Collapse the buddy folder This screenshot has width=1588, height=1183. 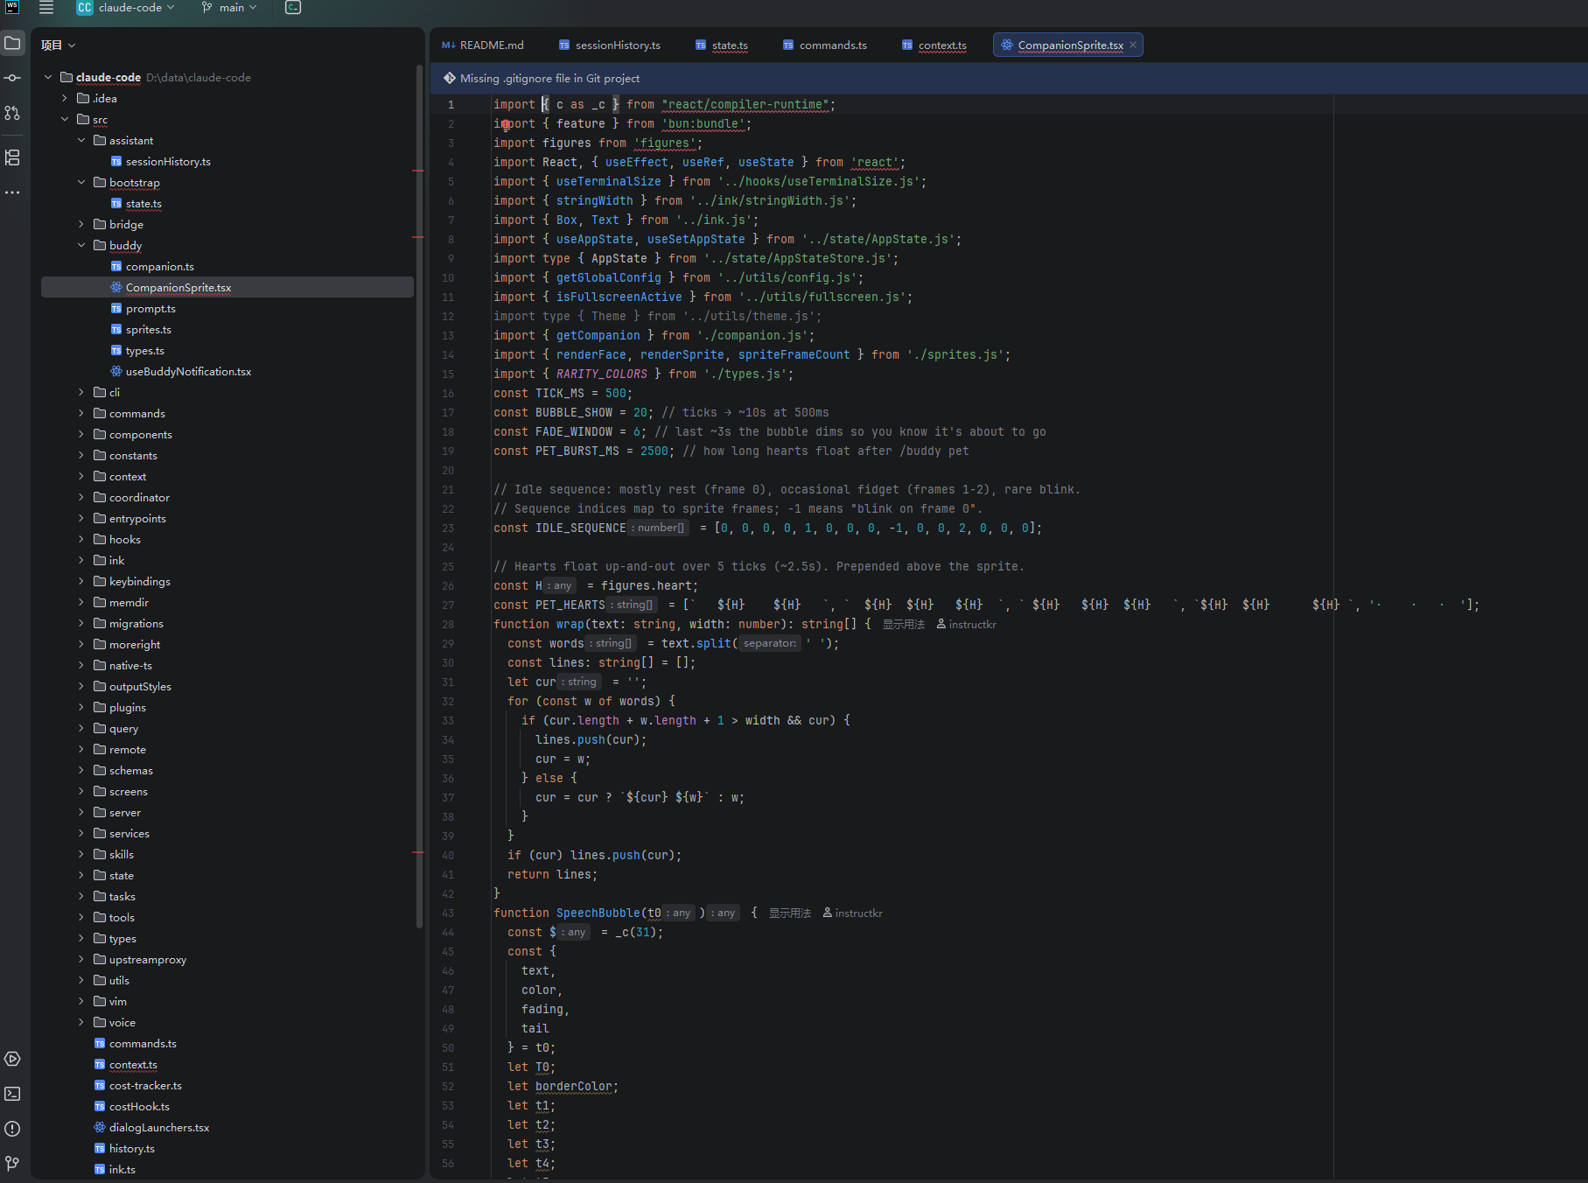[x=81, y=245]
